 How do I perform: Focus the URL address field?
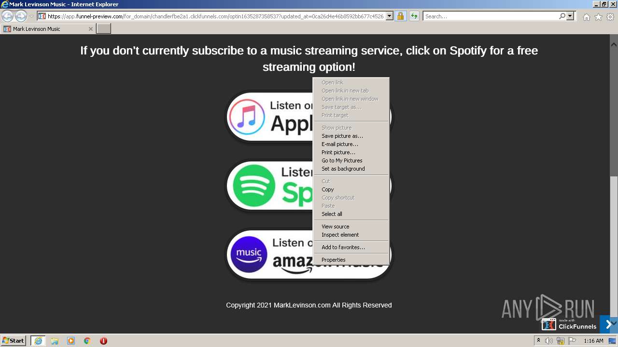pyautogui.click(x=216, y=16)
